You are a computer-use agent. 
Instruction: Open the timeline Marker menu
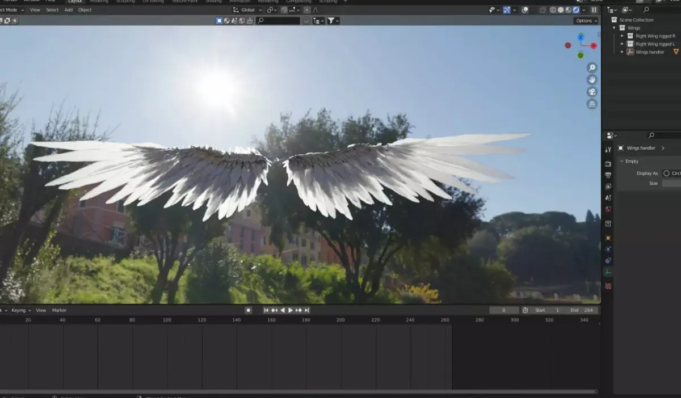[x=59, y=310]
